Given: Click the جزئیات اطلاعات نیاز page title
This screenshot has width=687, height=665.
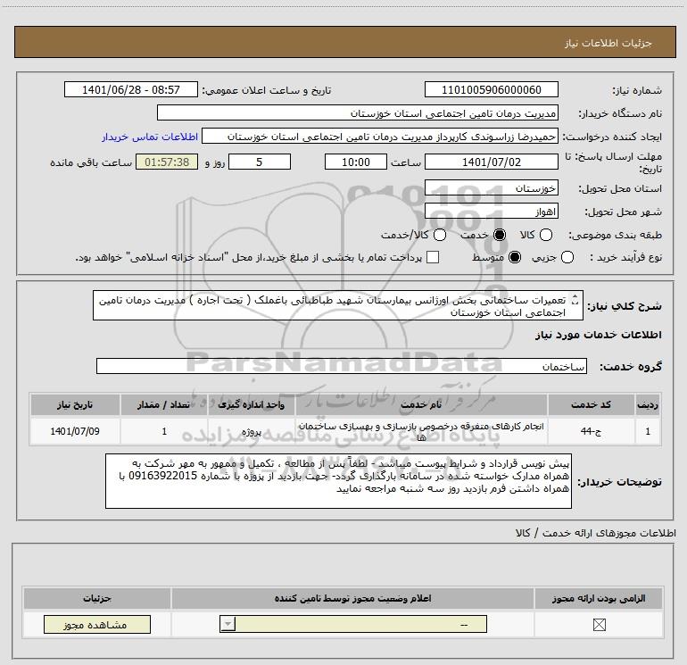Looking at the screenshot, I should click(608, 43).
